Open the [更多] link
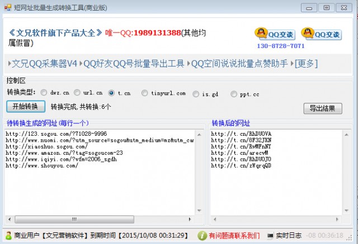Viewport: 358px width, 244px height. pos(306,64)
